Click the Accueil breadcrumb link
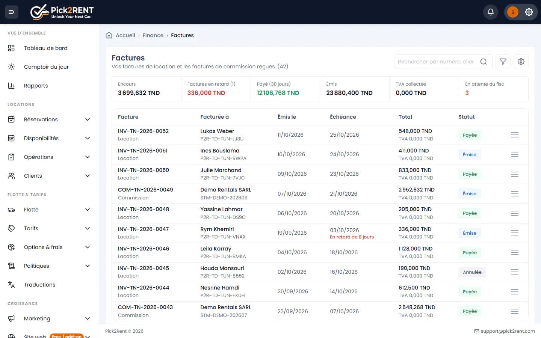 (x=125, y=35)
